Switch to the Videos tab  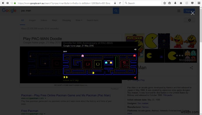coord(44,20)
